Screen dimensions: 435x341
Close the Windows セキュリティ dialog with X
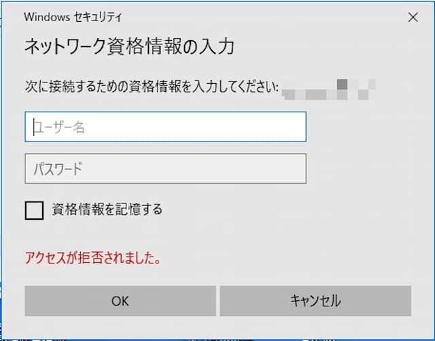[413, 17]
